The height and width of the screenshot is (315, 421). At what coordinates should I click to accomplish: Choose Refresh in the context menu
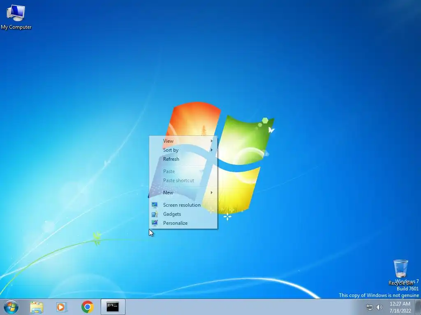pyautogui.click(x=183, y=159)
